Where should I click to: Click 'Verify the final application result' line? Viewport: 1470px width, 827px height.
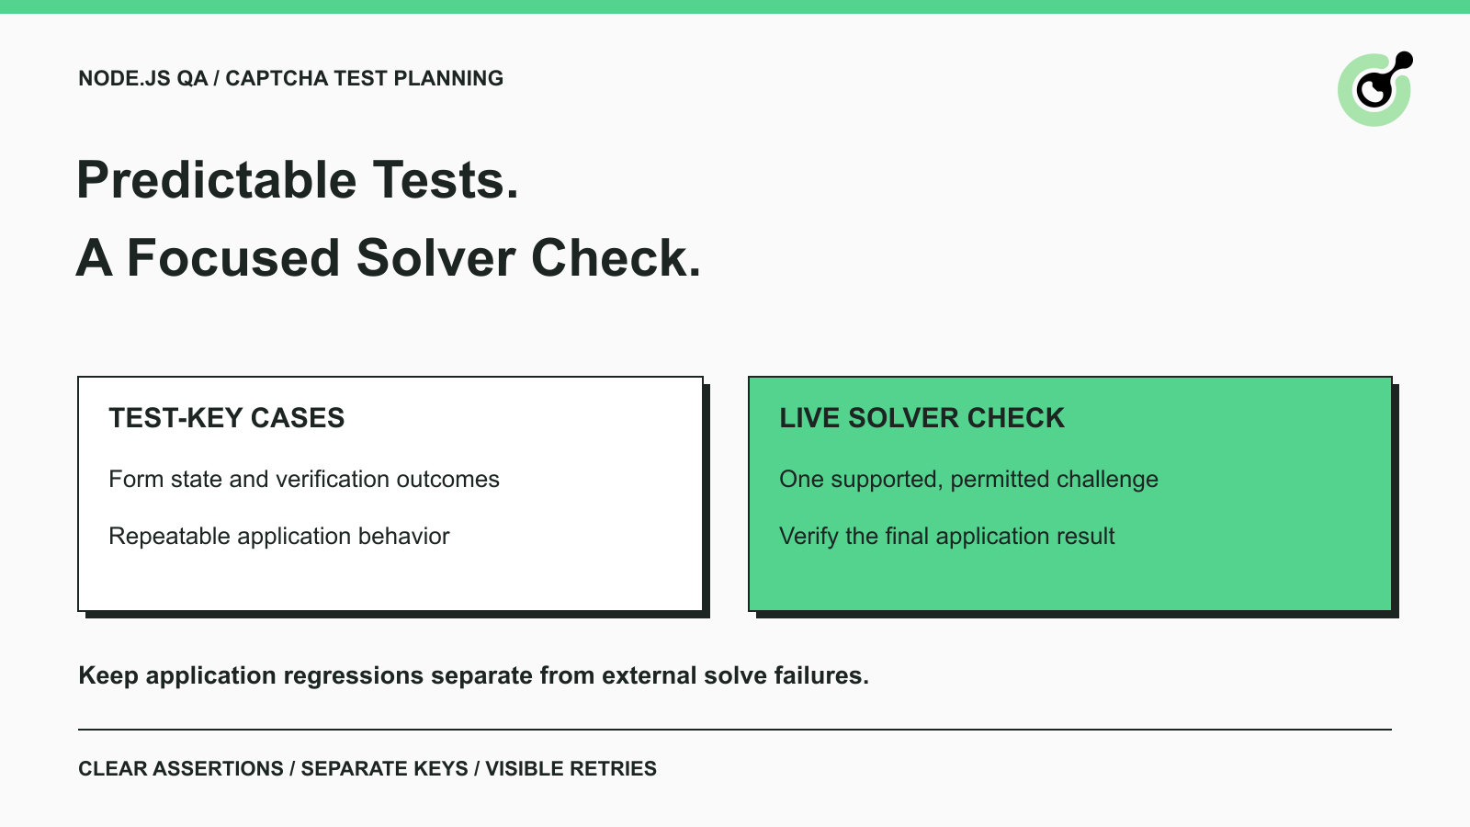click(x=946, y=536)
